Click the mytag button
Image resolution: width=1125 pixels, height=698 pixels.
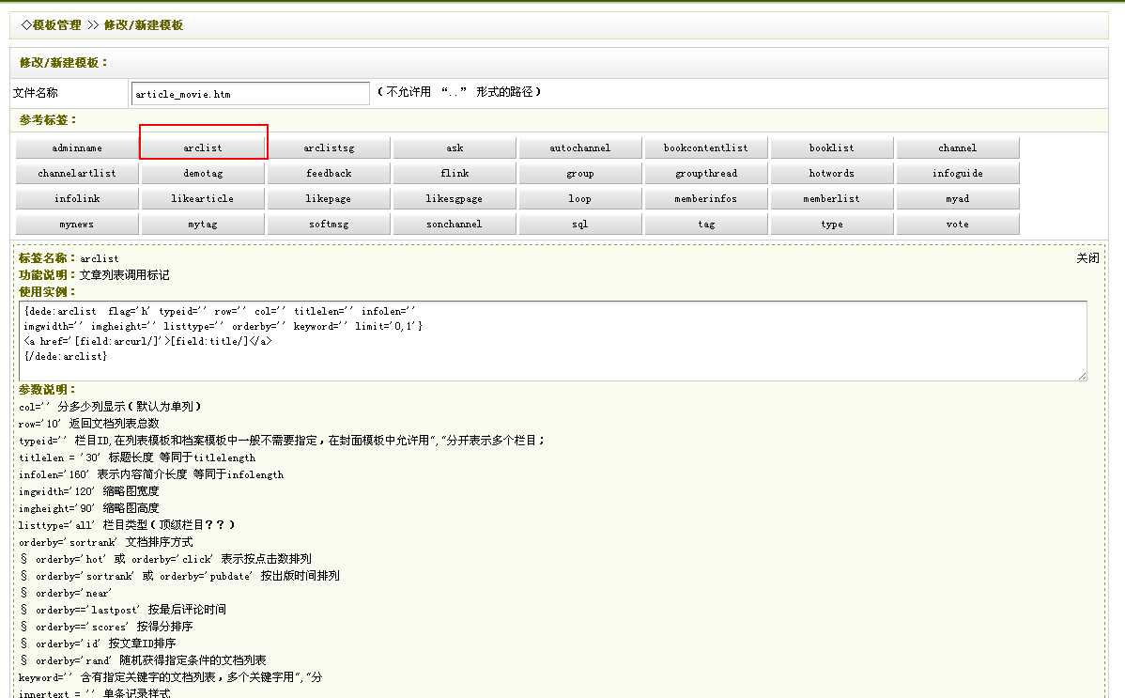203,224
